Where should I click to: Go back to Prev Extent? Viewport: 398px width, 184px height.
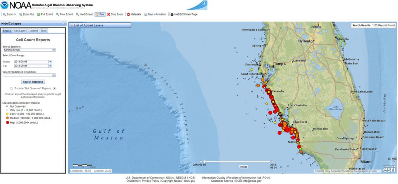pyautogui.click(x=65, y=14)
